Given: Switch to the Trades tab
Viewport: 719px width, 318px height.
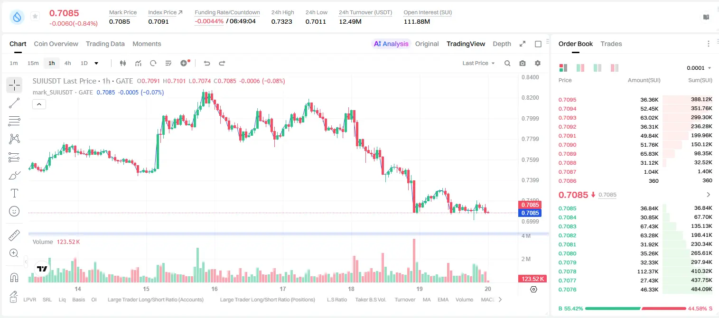Looking at the screenshot, I should 611,44.
